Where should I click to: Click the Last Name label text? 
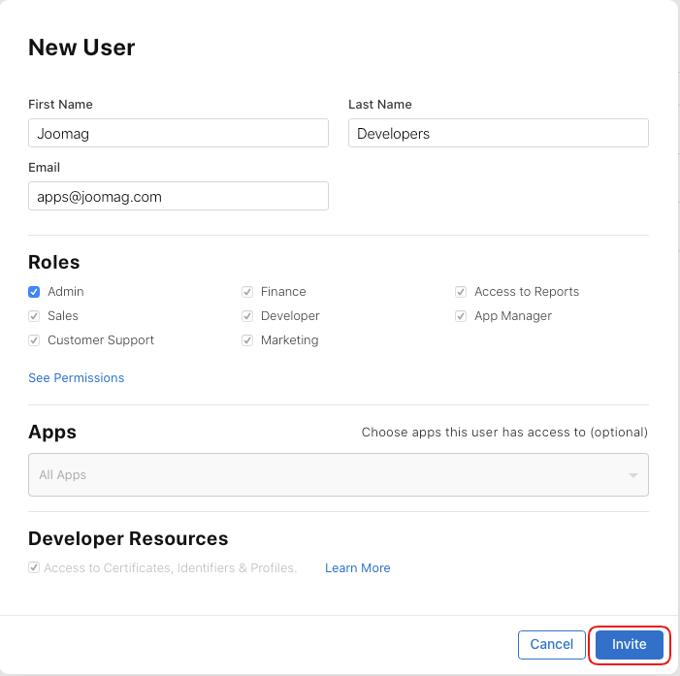coord(379,105)
